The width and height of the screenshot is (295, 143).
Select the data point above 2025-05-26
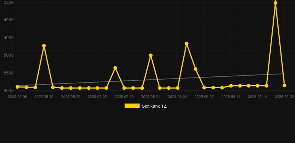[x=97, y=88]
